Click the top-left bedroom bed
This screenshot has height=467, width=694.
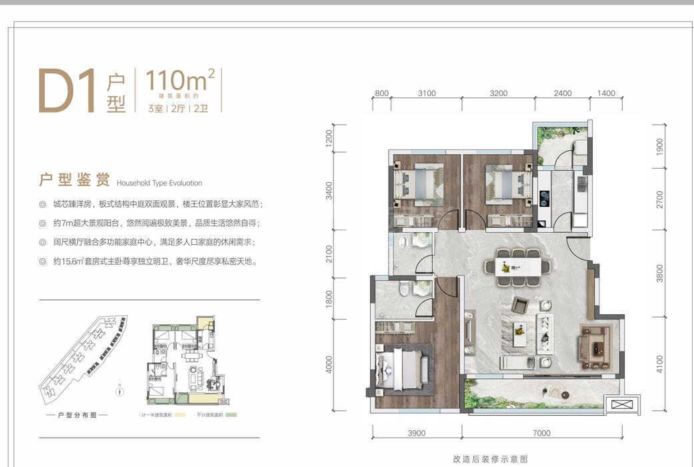(419, 184)
